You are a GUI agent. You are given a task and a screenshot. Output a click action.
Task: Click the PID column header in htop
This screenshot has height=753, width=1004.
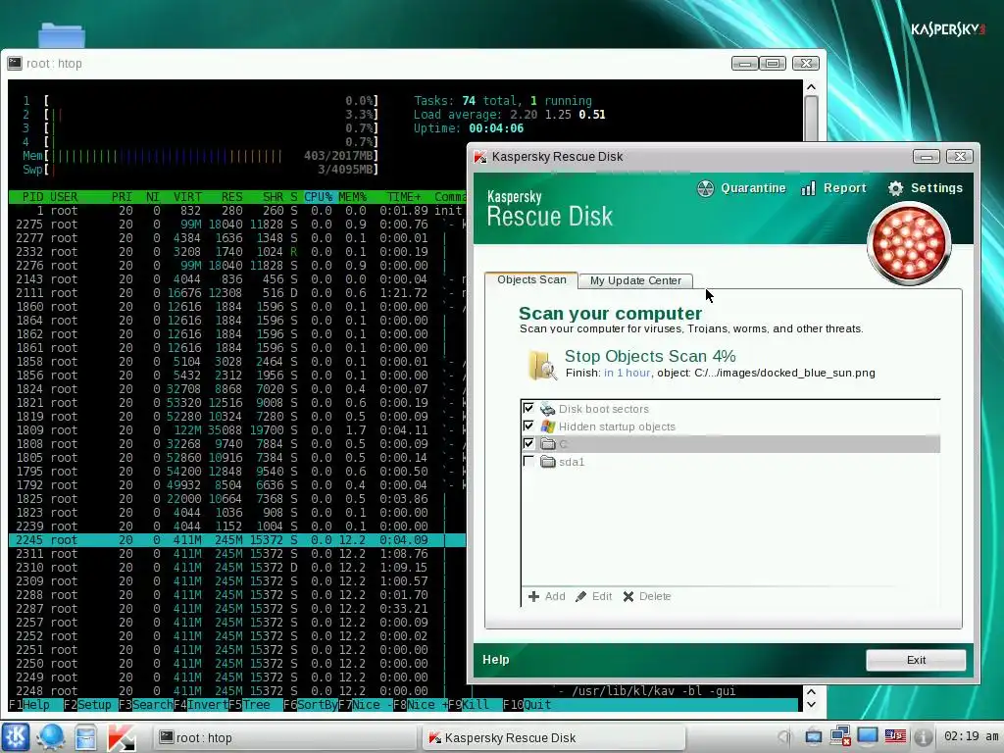[x=32, y=196]
